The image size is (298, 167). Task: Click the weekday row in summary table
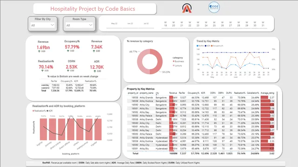[x=69, y=85]
